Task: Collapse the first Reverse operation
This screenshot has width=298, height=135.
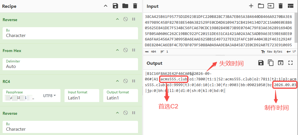Action: (x=117, y=19)
